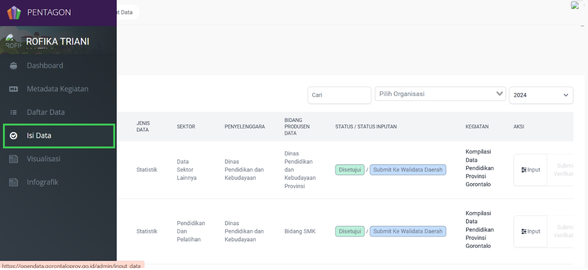Click the Visualisasi sidebar icon

[x=13, y=159]
